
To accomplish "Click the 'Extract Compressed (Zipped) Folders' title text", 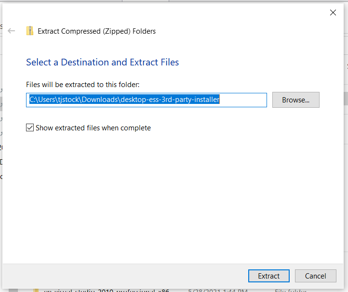I will pos(96,31).
